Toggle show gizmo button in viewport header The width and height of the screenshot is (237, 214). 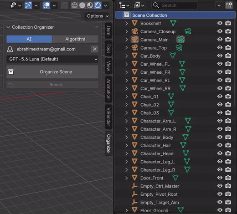pyautogui.click(x=28, y=5)
